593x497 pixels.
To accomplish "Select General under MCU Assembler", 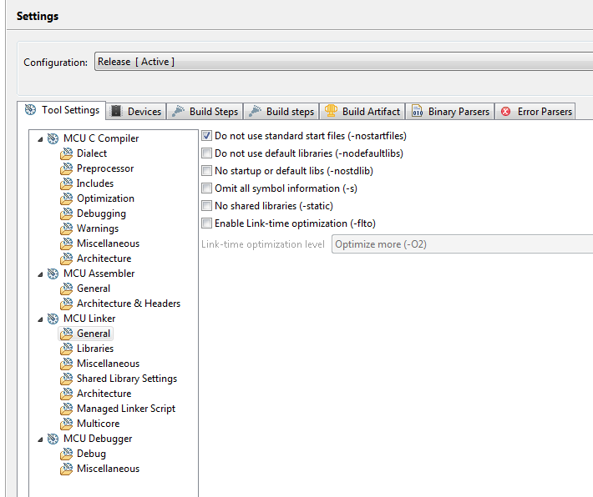I will tap(94, 289).
